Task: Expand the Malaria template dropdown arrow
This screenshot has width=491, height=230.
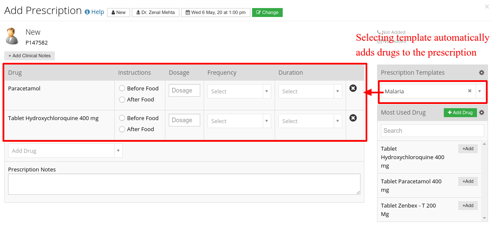Action: coord(480,91)
